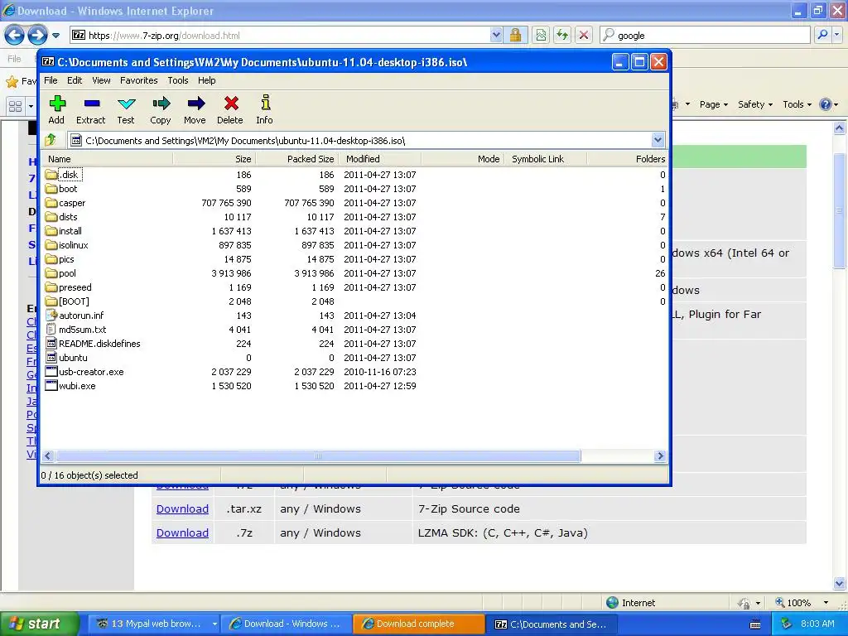848x636 pixels.
Task: Select the pool folder icon
Action: pyautogui.click(x=51, y=273)
